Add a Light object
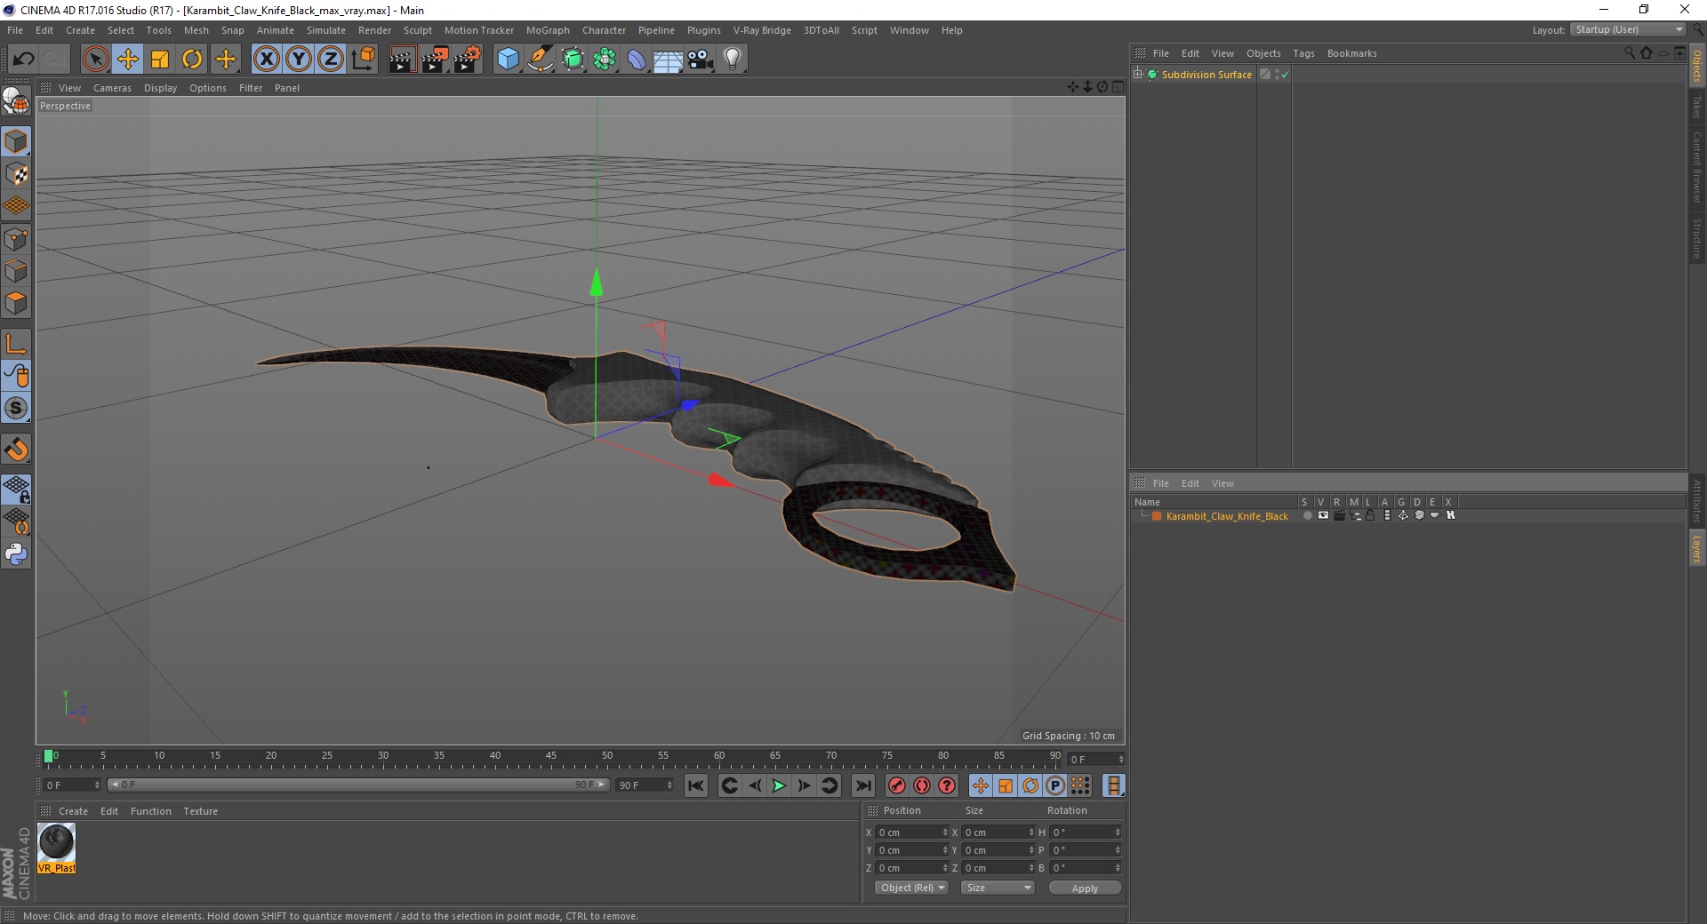 733,60
